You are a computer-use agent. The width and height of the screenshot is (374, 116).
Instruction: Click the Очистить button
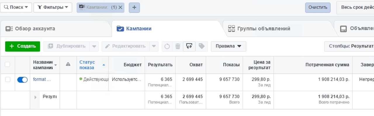(318, 8)
